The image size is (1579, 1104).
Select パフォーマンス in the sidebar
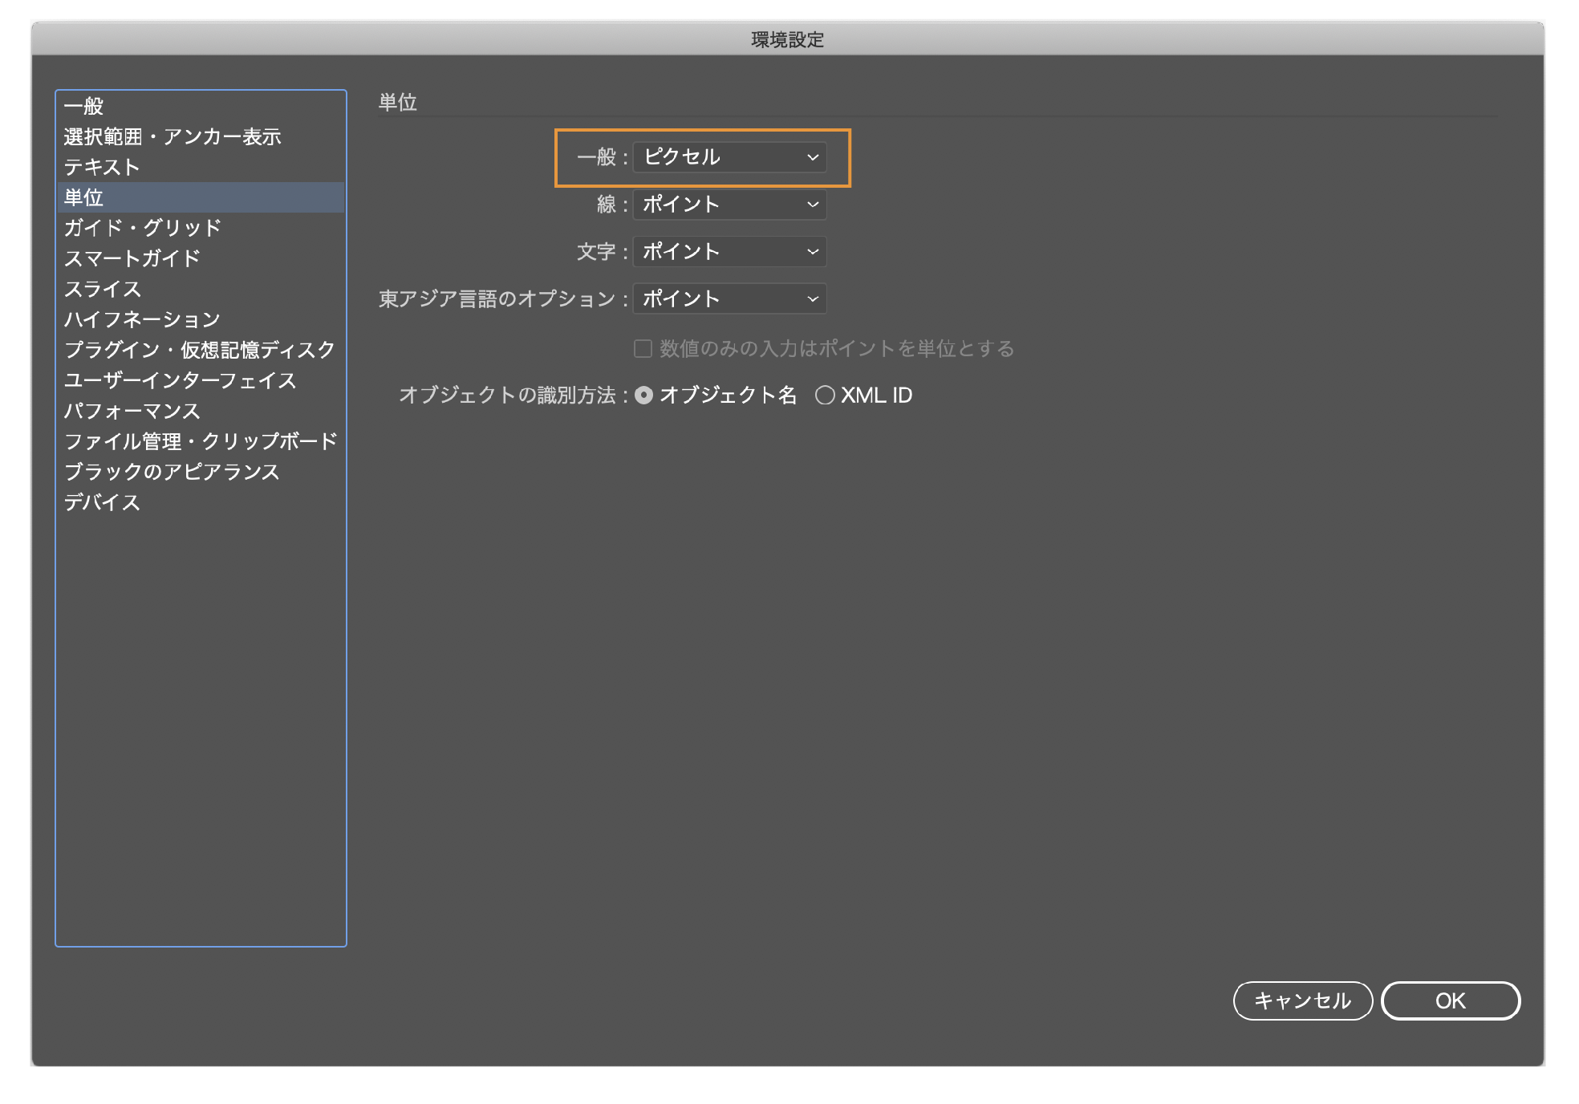201,411
